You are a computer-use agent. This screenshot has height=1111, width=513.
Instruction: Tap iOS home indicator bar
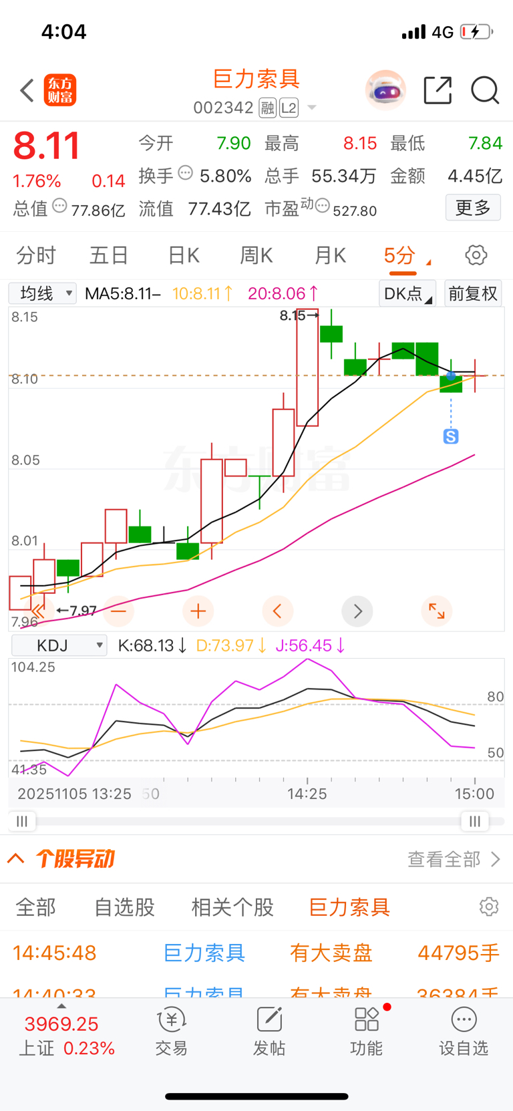[x=256, y=1096]
